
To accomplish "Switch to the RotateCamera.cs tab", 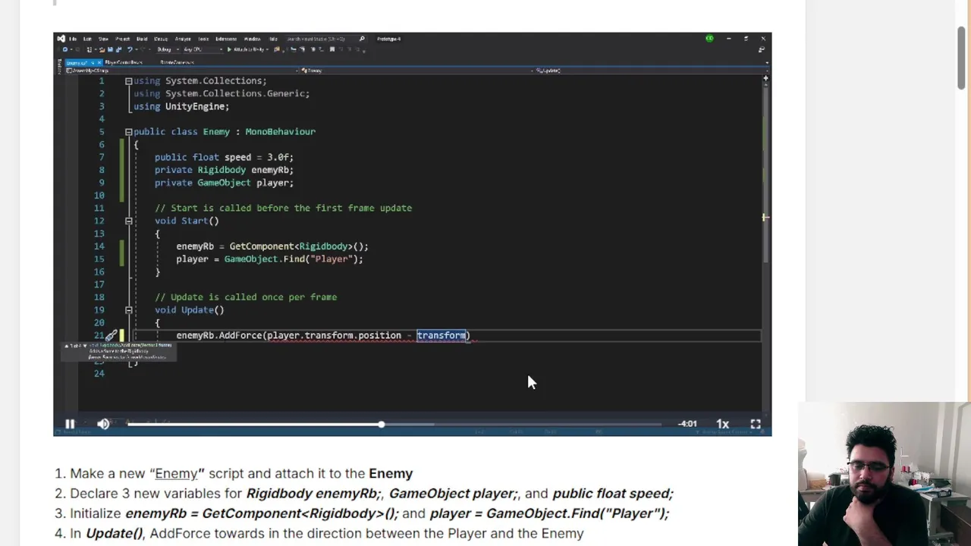I will (177, 62).
